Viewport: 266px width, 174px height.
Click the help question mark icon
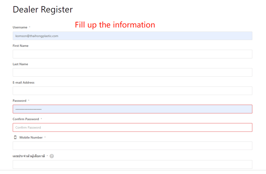pos(52,156)
